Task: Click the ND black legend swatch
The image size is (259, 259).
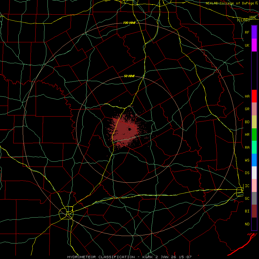Action: [x=254, y=224]
